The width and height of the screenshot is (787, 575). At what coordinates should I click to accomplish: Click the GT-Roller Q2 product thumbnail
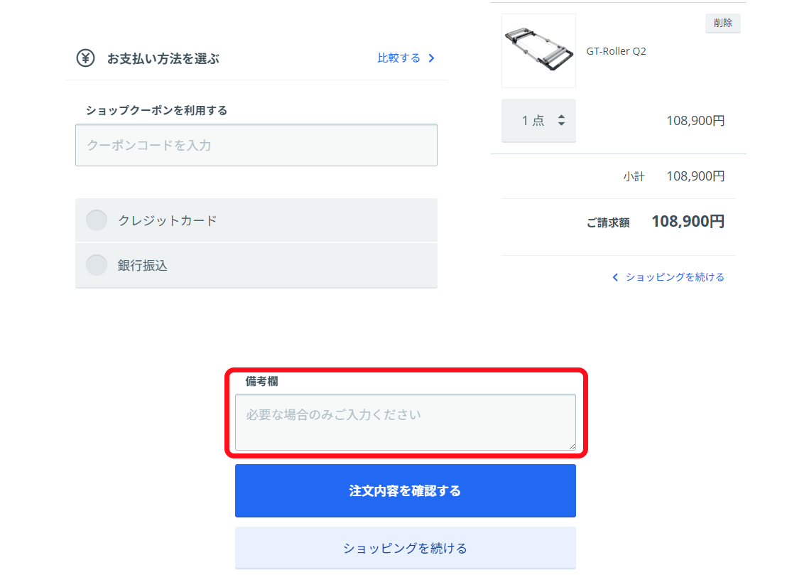pos(538,50)
